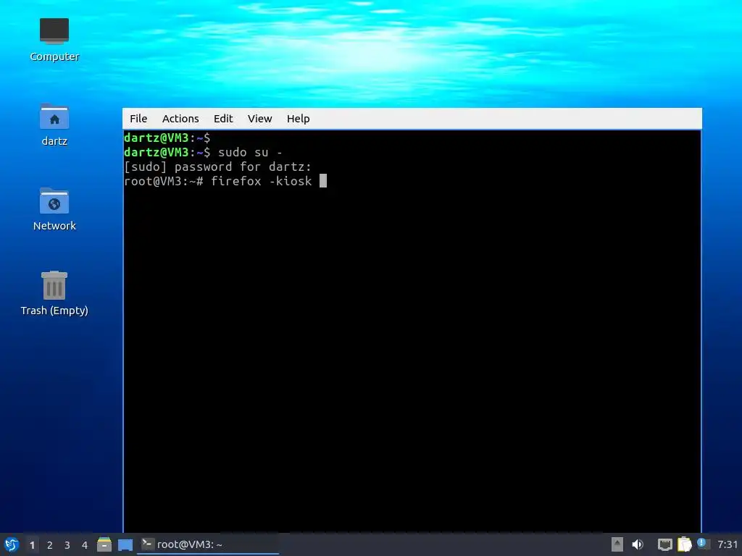This screenshot has height=556, width=742.
Task: Select the root@VM3 terminal taskbar button
Action: (x=208, y=544)
